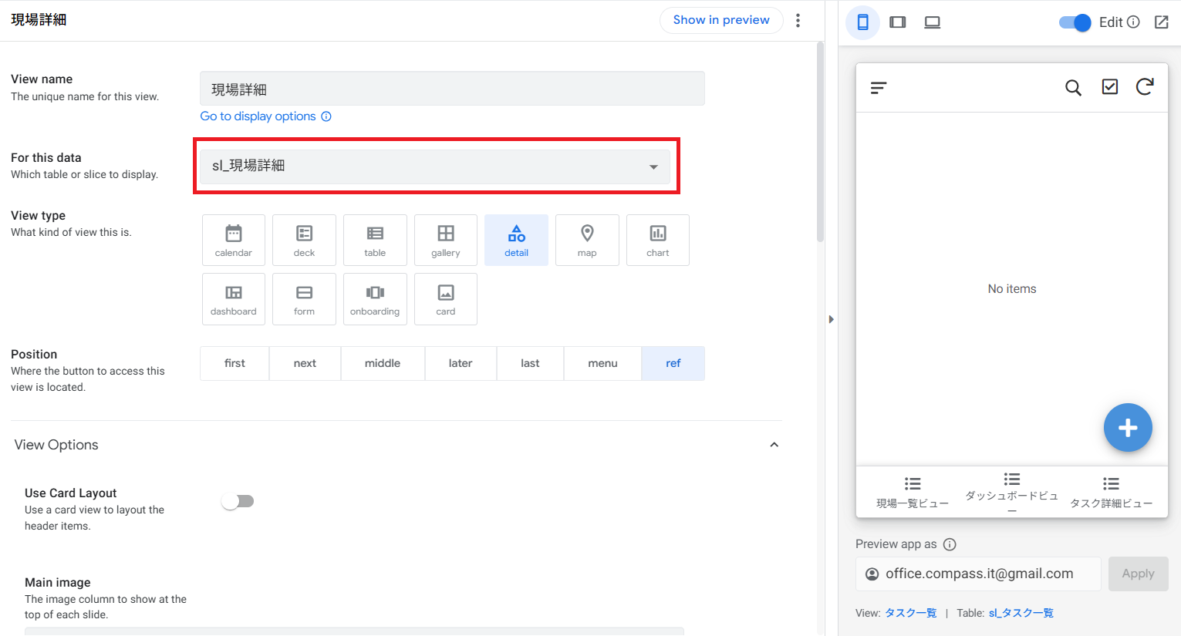This screenshot has width=1181, height=636.
Task: Pick the chart view type
Action: [657, 240]
